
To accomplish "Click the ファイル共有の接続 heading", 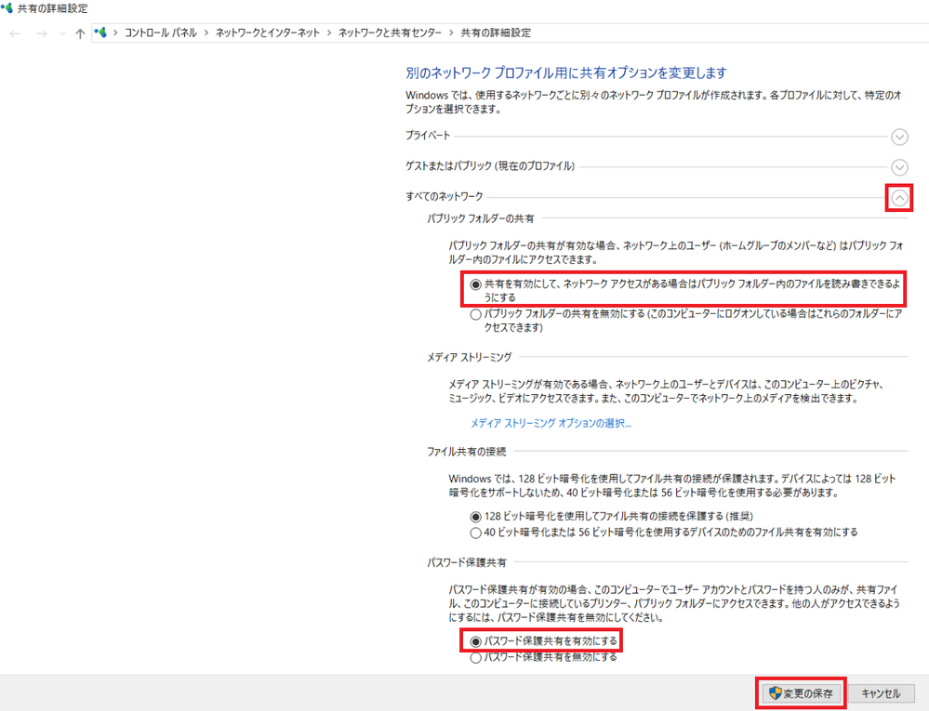I will pyautogui.click(x=466, y=452).
